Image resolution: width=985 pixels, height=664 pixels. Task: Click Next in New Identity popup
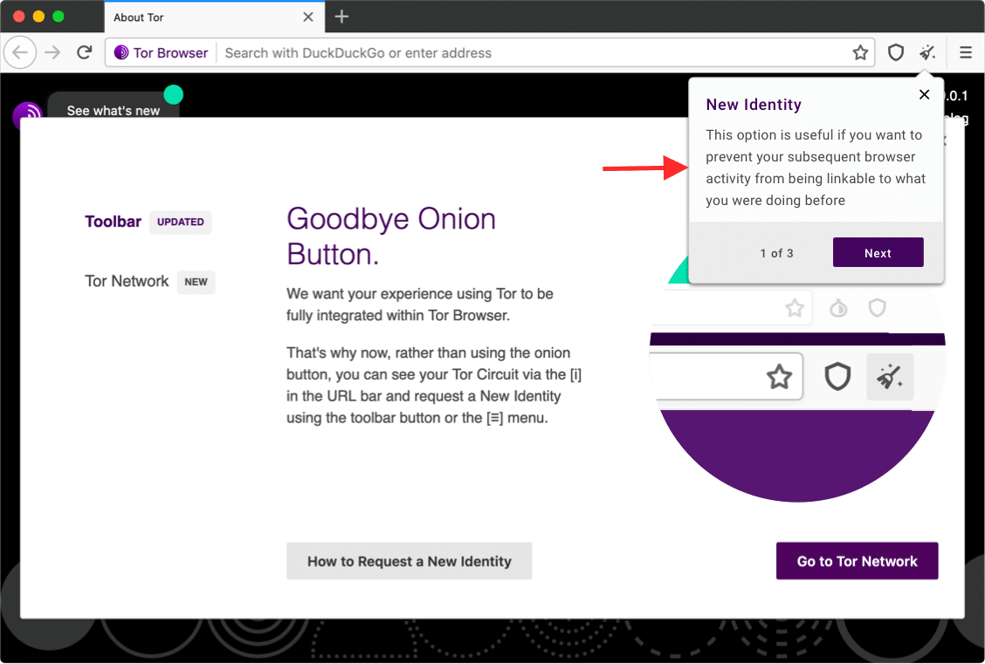(x=878, y=253)
